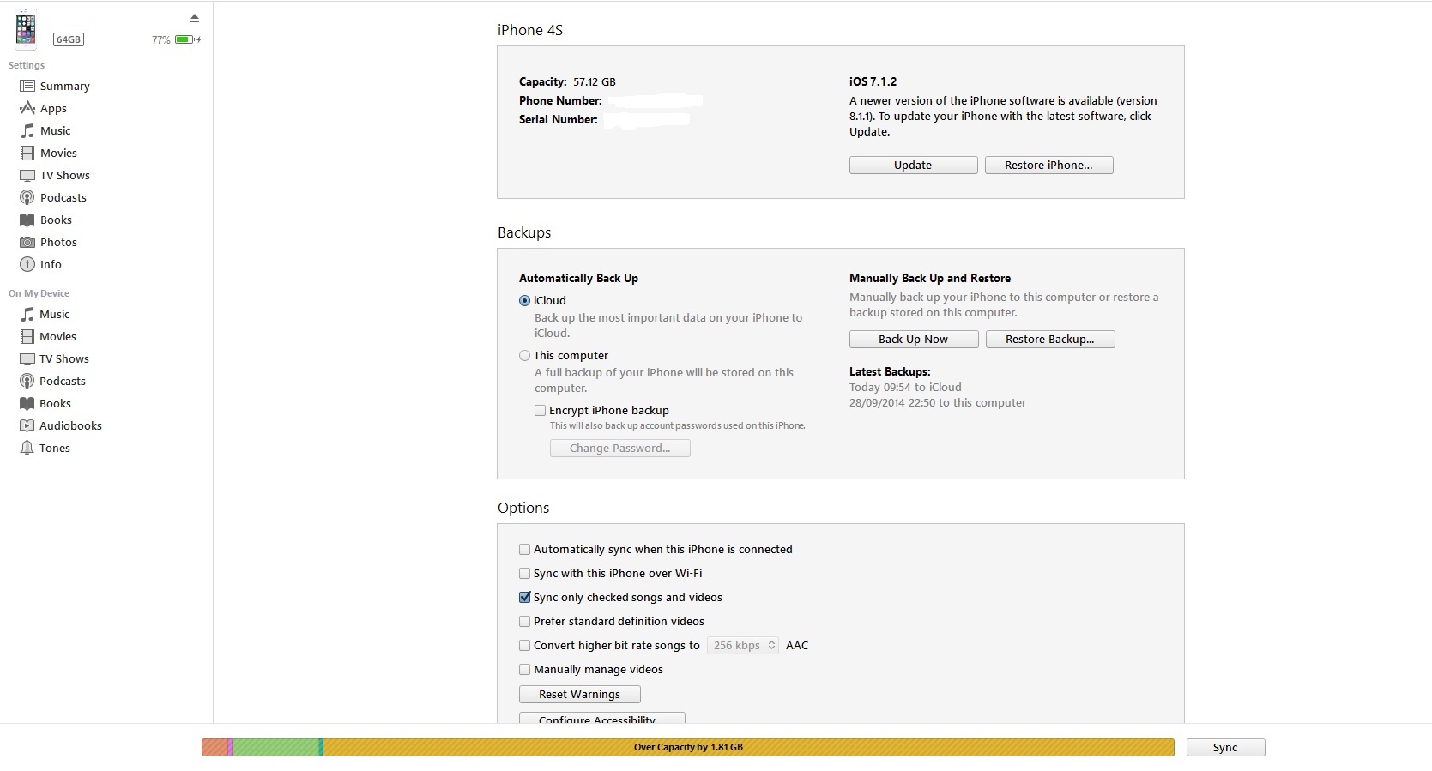Viewport: 1432px width, 771px height.
Task: Click the Books icon under Settings
Action: (27, 220)
